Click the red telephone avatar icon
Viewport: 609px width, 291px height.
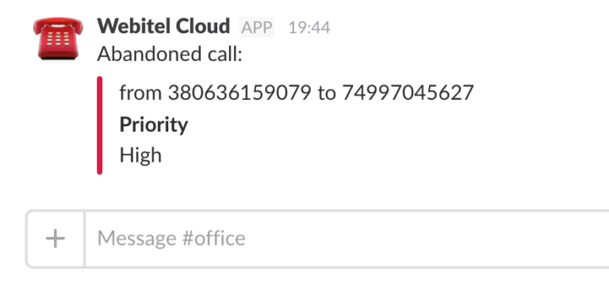58,38
